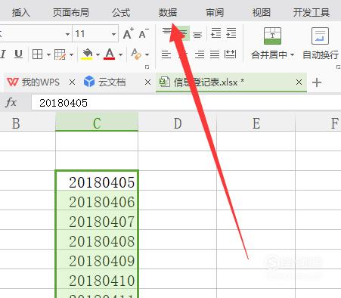Switch to the 公式 ribbon tab
341x298 pixels.
(x=121, y=12)
